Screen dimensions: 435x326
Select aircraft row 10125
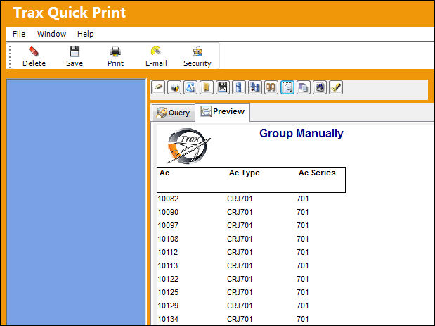[233, 292]
